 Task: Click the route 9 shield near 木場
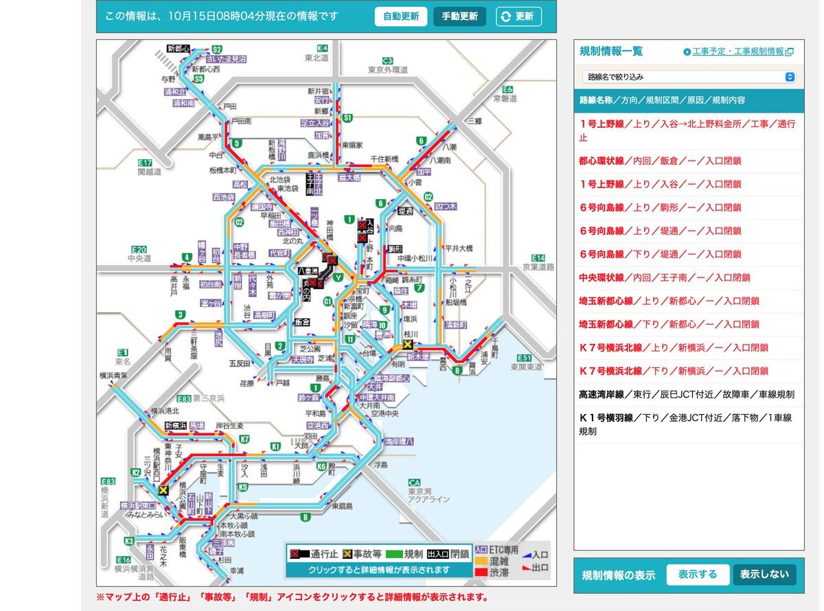click(x=386, y=310)
